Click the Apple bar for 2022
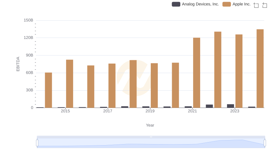Viewport: 271px width, 156px height. [218, 70]
